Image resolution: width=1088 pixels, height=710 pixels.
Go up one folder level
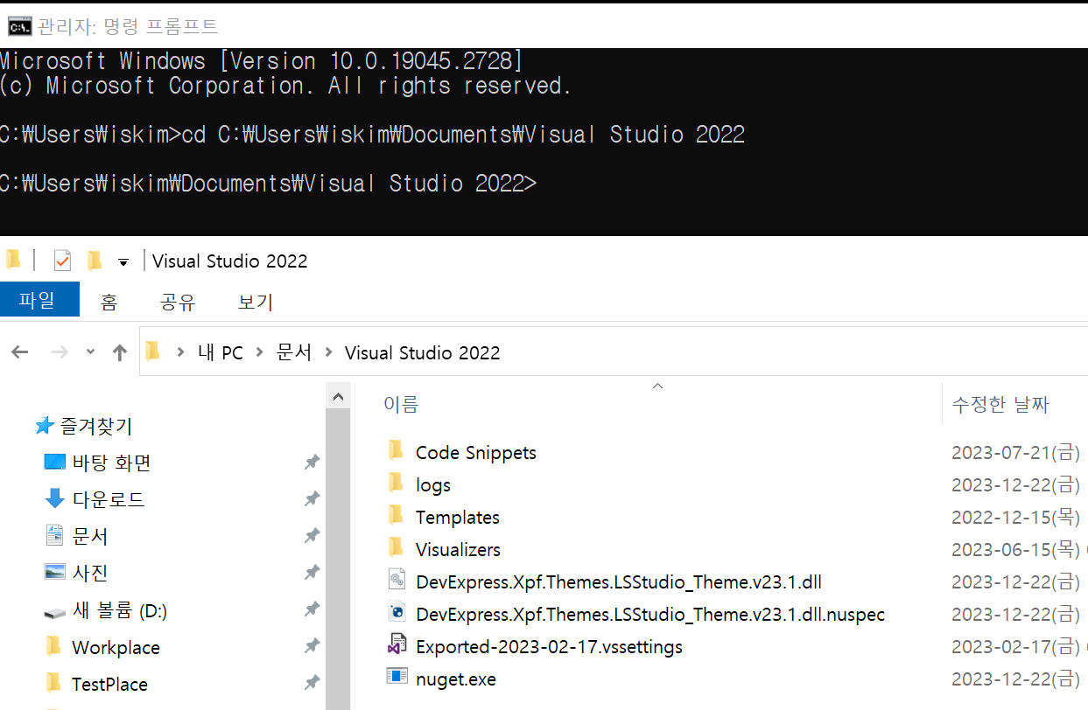click(x=120, y=352)
